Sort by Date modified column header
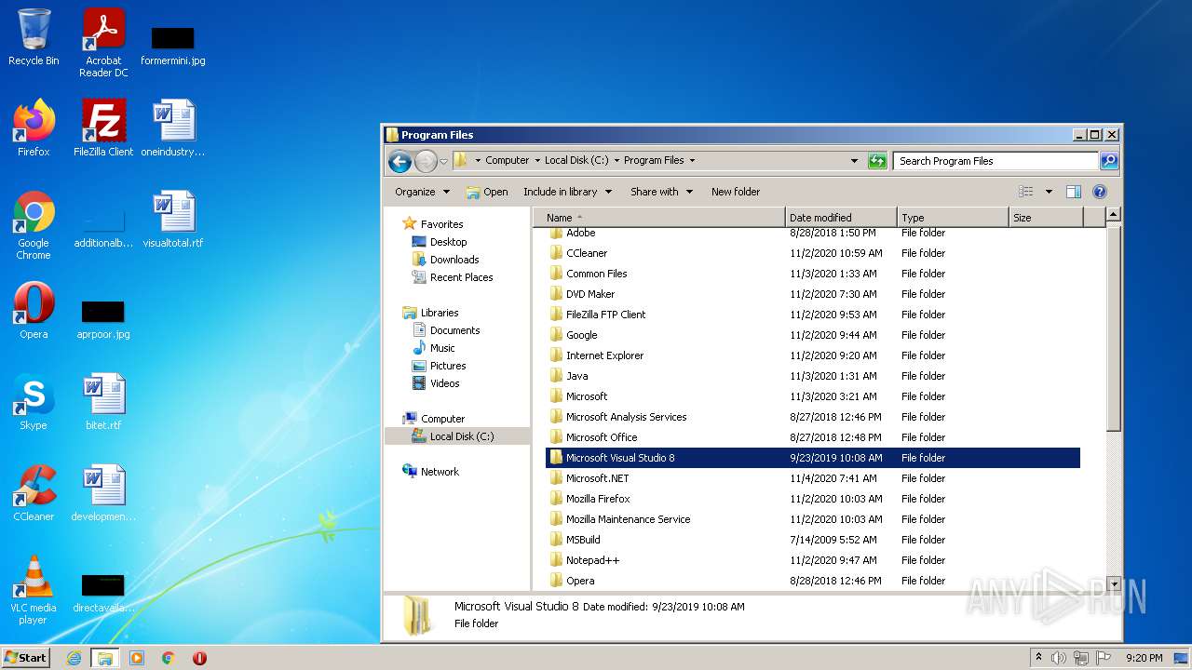Image resolution: width=1192 pixels, height=670 pixels. [841, 218]
